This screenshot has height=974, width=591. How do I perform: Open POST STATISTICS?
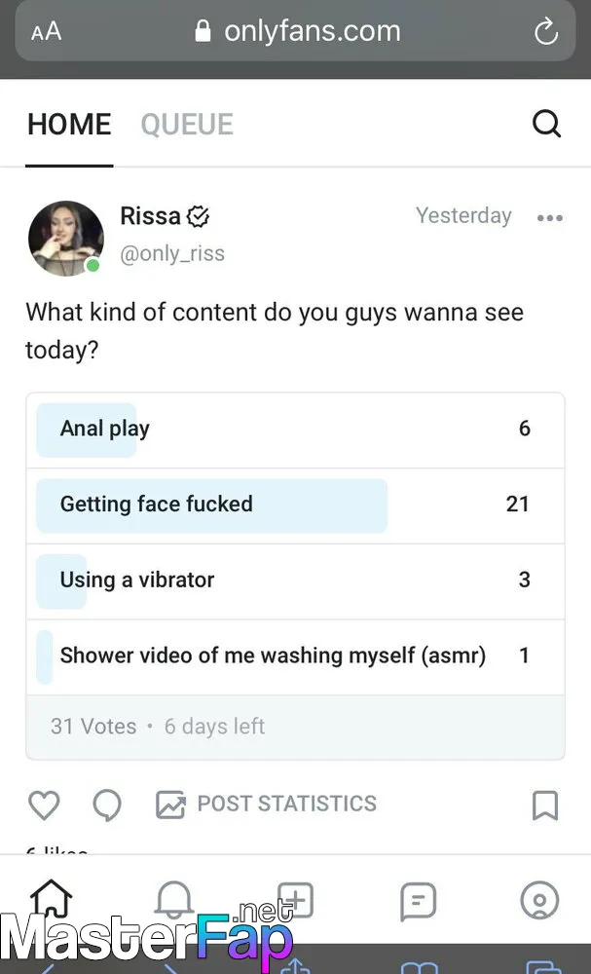(x=266, y=804)
